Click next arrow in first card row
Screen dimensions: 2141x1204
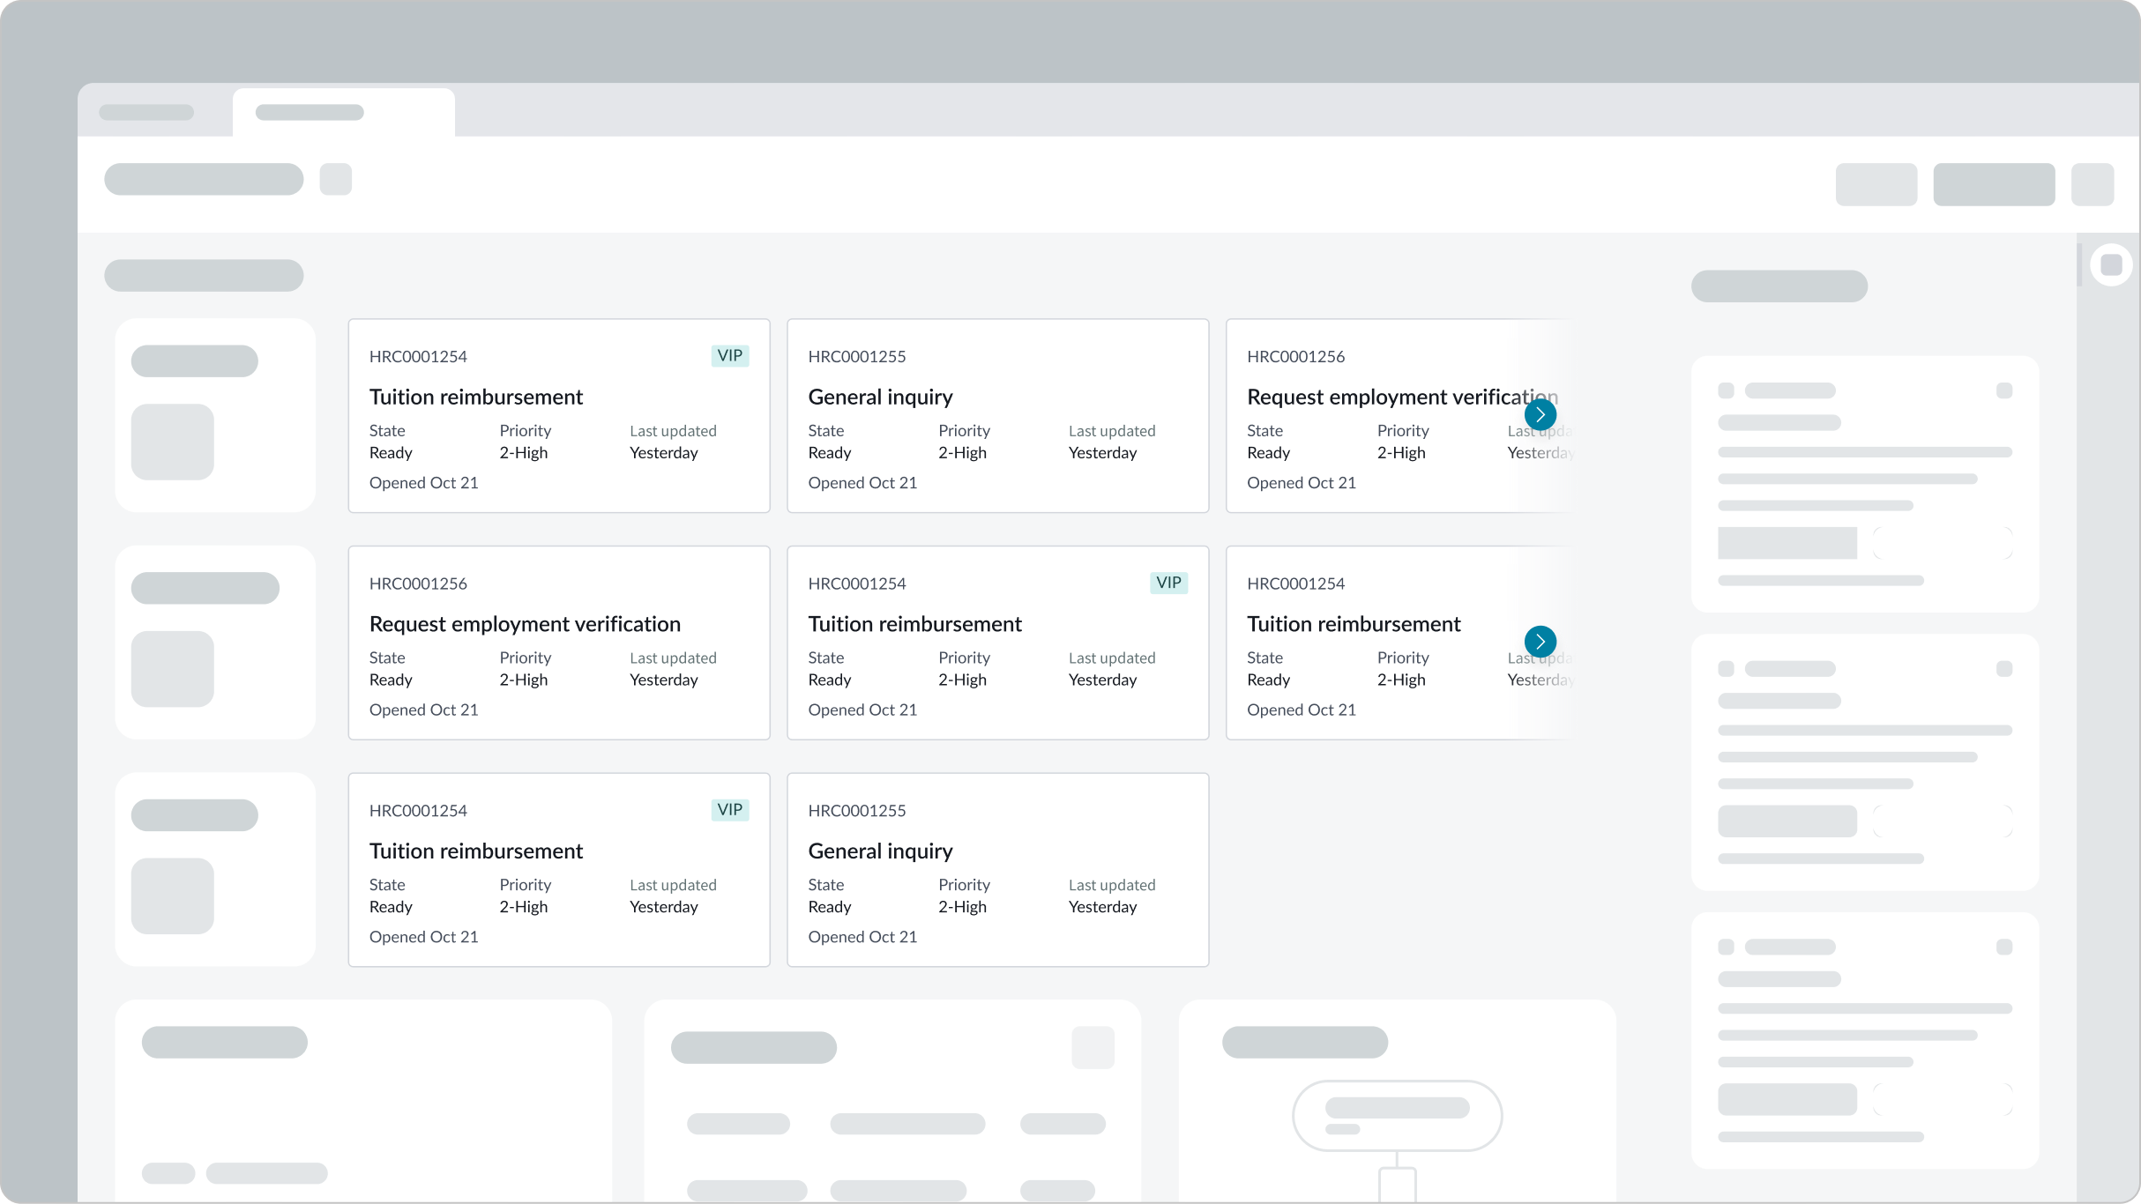(x=1540, y=414)
